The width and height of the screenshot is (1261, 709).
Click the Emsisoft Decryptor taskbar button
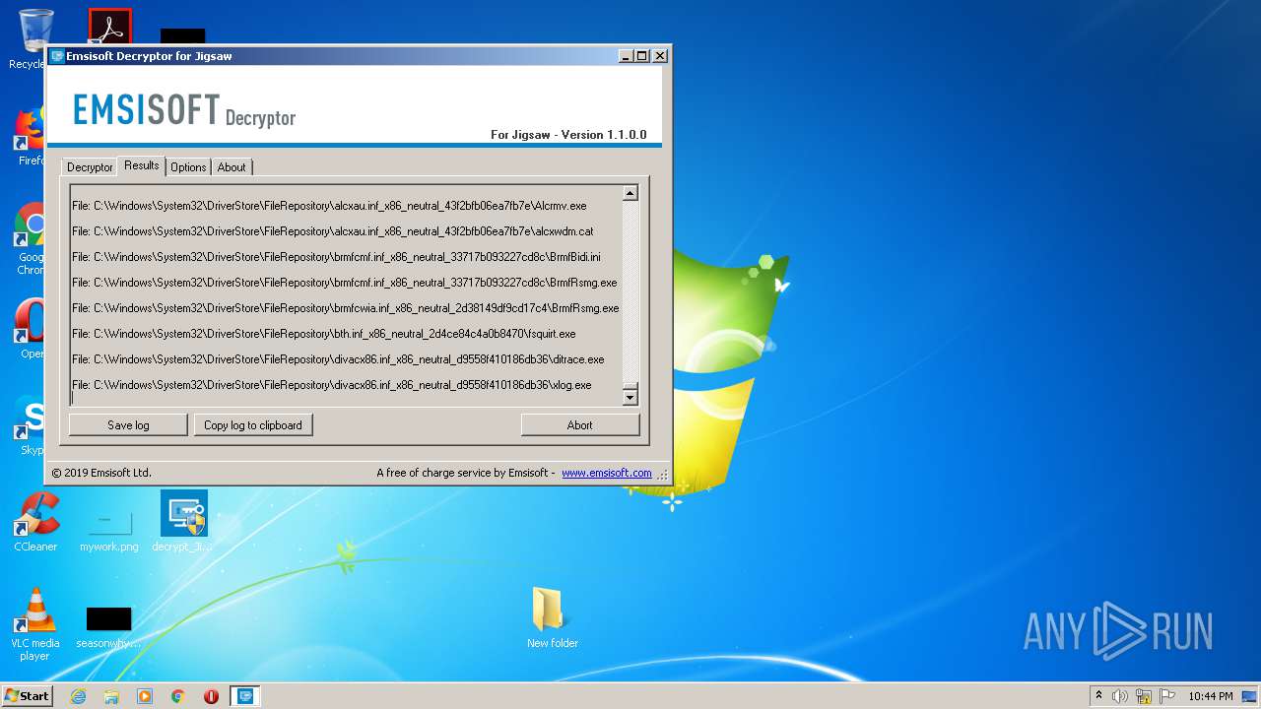tap(245, 696)
